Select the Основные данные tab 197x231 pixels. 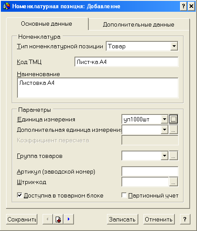(47, 24)
